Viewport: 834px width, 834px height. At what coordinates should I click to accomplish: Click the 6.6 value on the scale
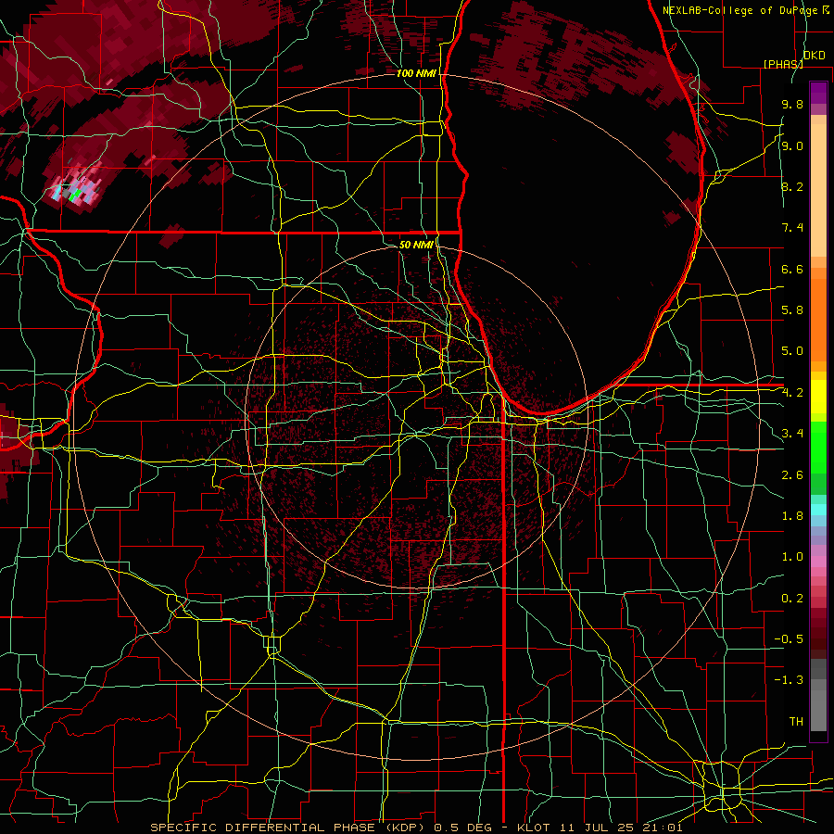(792, 270)
